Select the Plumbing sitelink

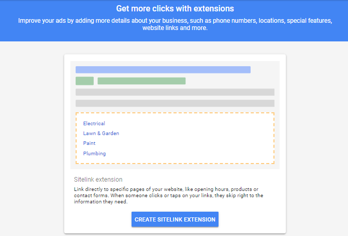(94, 154)
